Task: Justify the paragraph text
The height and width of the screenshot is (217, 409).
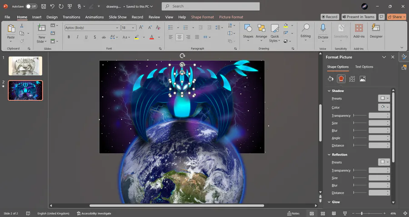Action: click(x=197, y=37)
